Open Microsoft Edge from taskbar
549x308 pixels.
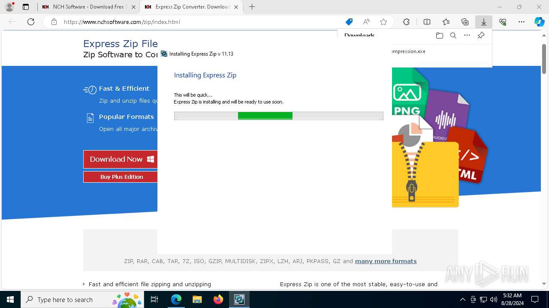point(176,299)
